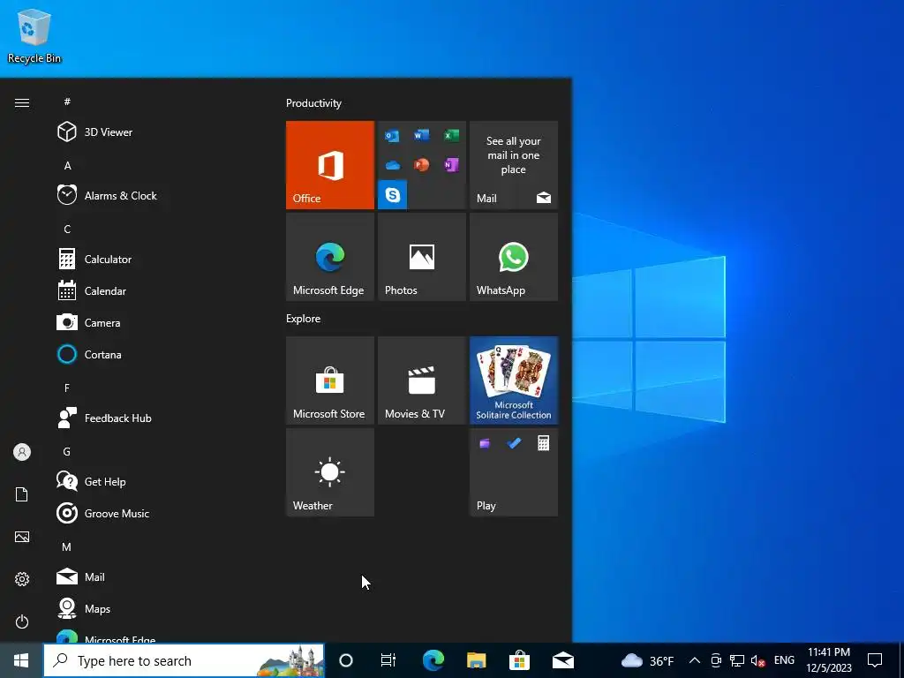Open 3D Viewer from the app list
The height and width of the screenshot is (678, 904).
click(155, 132)
